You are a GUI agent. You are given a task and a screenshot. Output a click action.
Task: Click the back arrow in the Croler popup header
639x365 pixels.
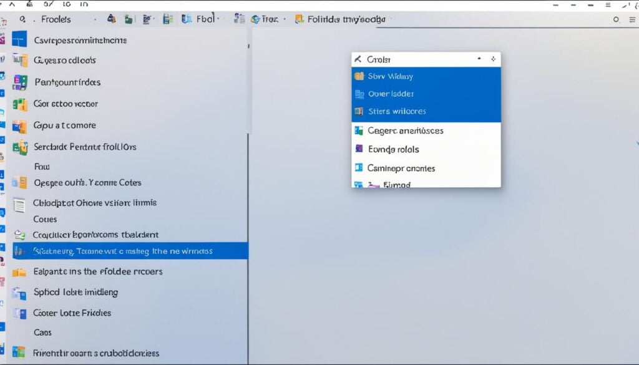point(358,59)
